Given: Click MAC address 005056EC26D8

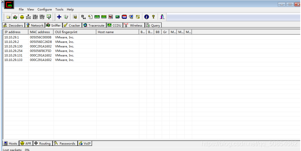Looking at the screenshot, I should 41,42.
